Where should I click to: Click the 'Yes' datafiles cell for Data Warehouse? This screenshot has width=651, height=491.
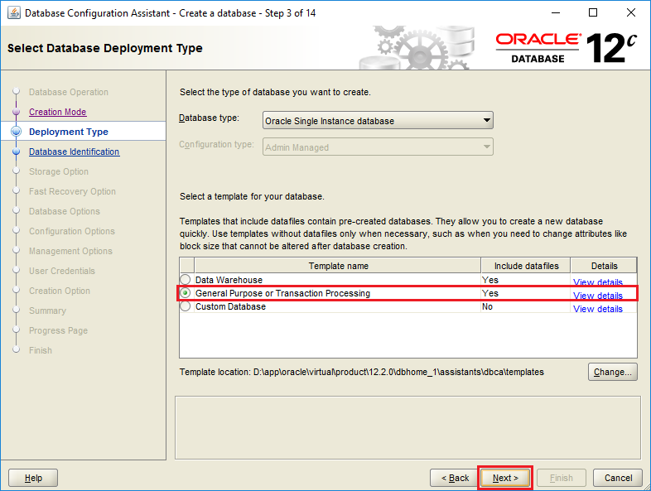(x=490, y=280)
